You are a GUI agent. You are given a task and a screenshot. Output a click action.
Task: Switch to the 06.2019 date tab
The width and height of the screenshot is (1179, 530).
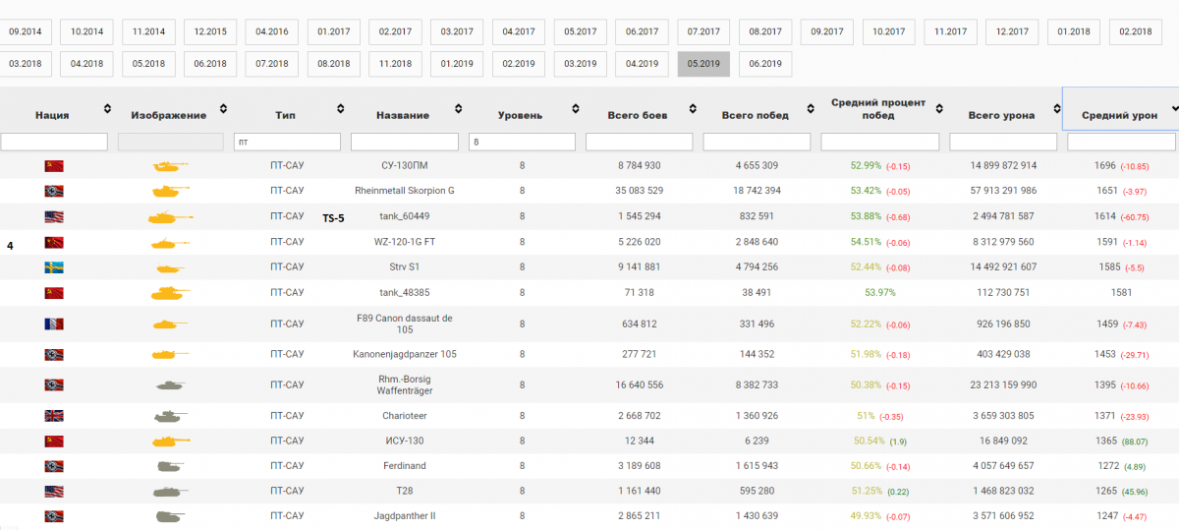(765, 64)
